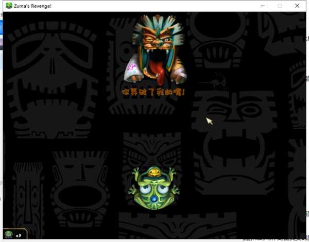Screen dimensions: 309x242
Task: Click the x3 lives counter
Action: pyautogui.click(x=18, y=235)
